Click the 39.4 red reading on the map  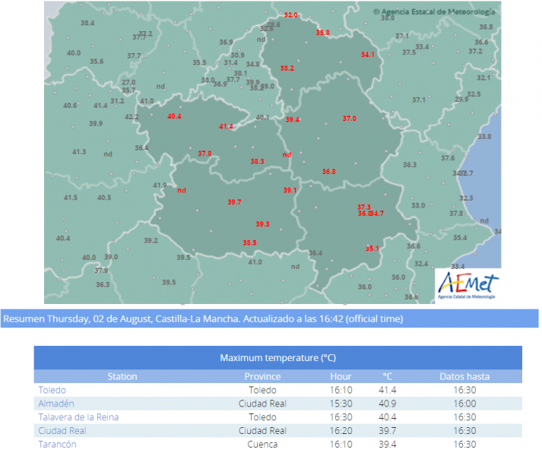point(293,119)
